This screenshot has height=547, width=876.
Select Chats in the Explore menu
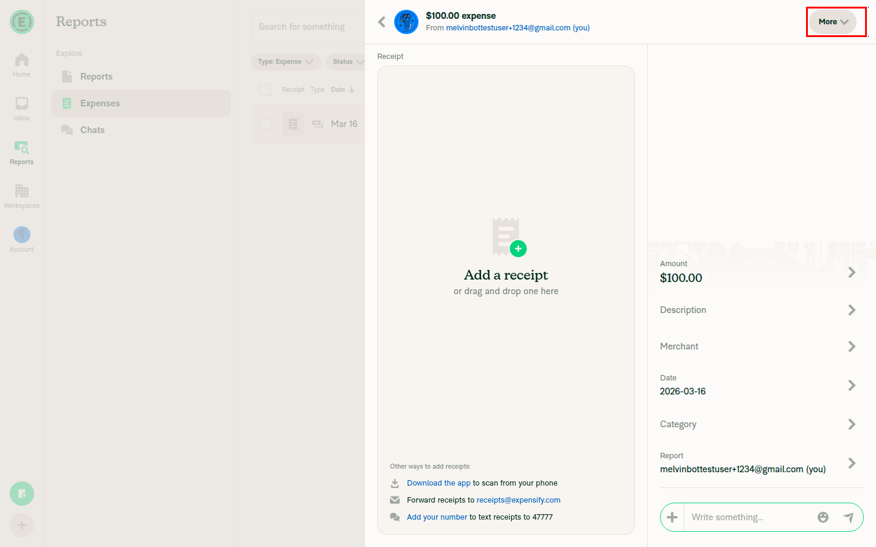coord(92,130)
